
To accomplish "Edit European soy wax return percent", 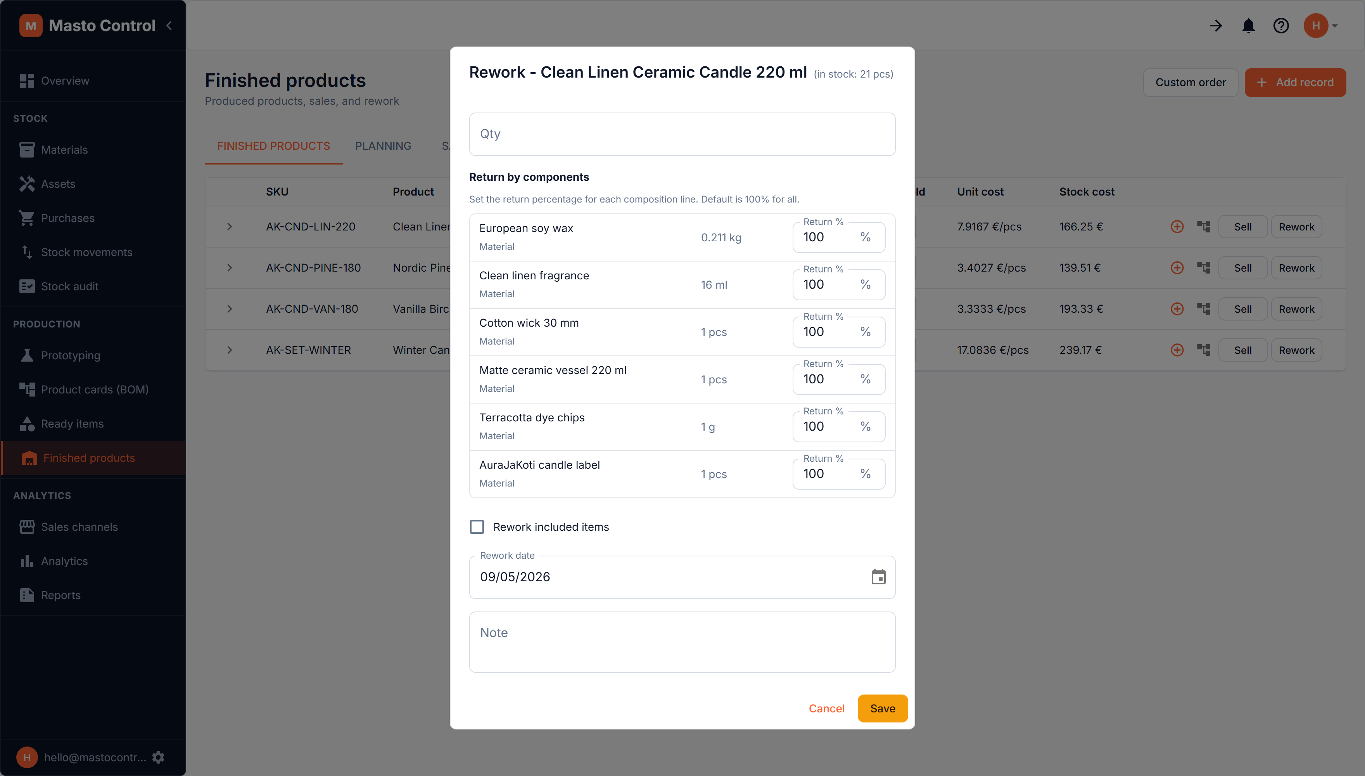I will (x=838, y=237).
